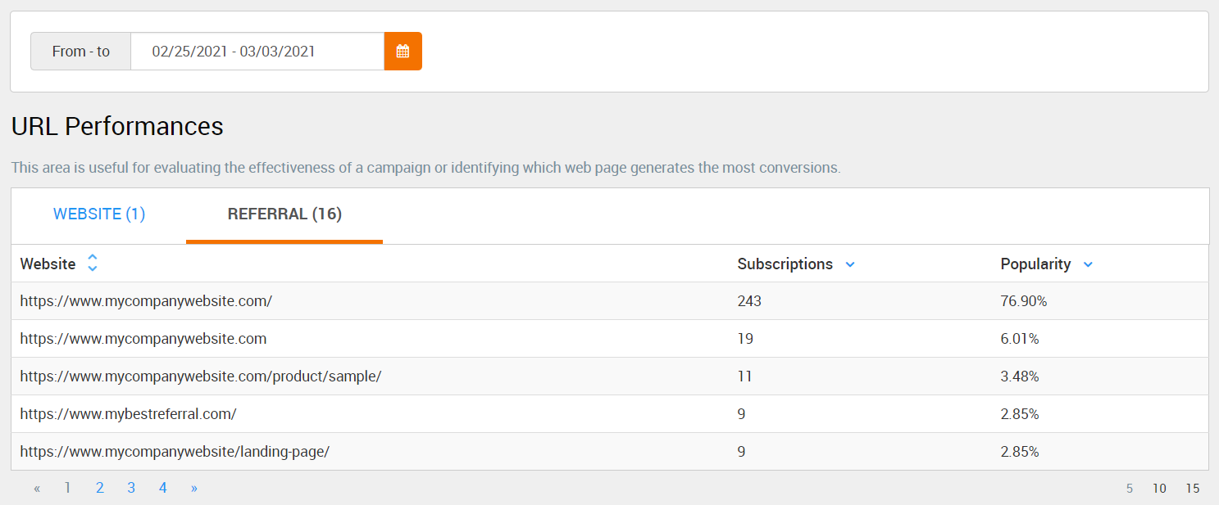
Task: Click the date range input field
Action: 257,51
